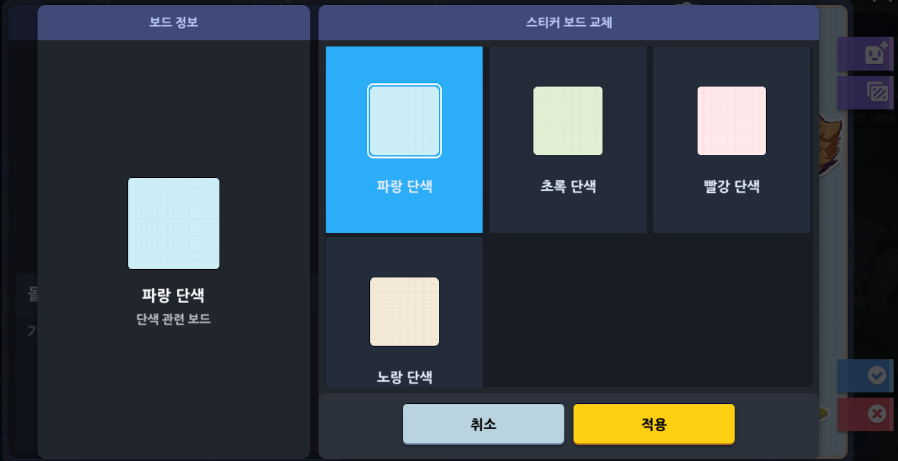Click the 노랑 단색 label

pos(404,377)
